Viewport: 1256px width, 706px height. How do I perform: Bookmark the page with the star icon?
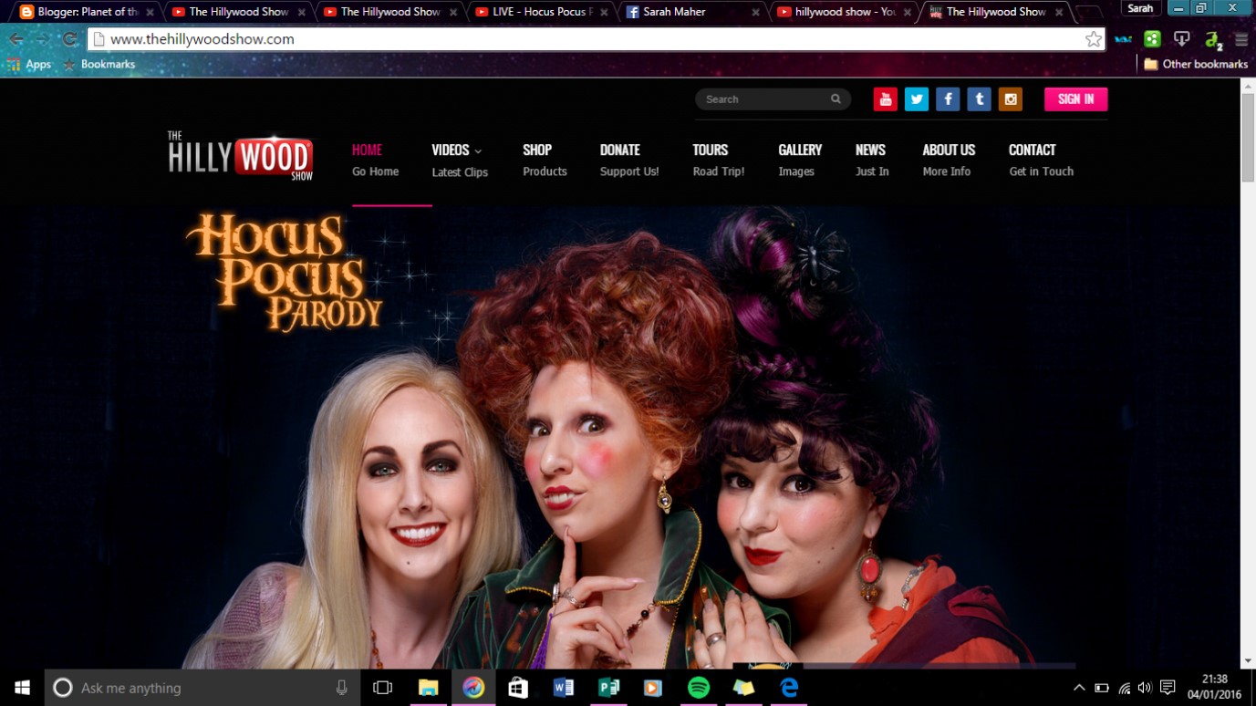(1092, 39)
